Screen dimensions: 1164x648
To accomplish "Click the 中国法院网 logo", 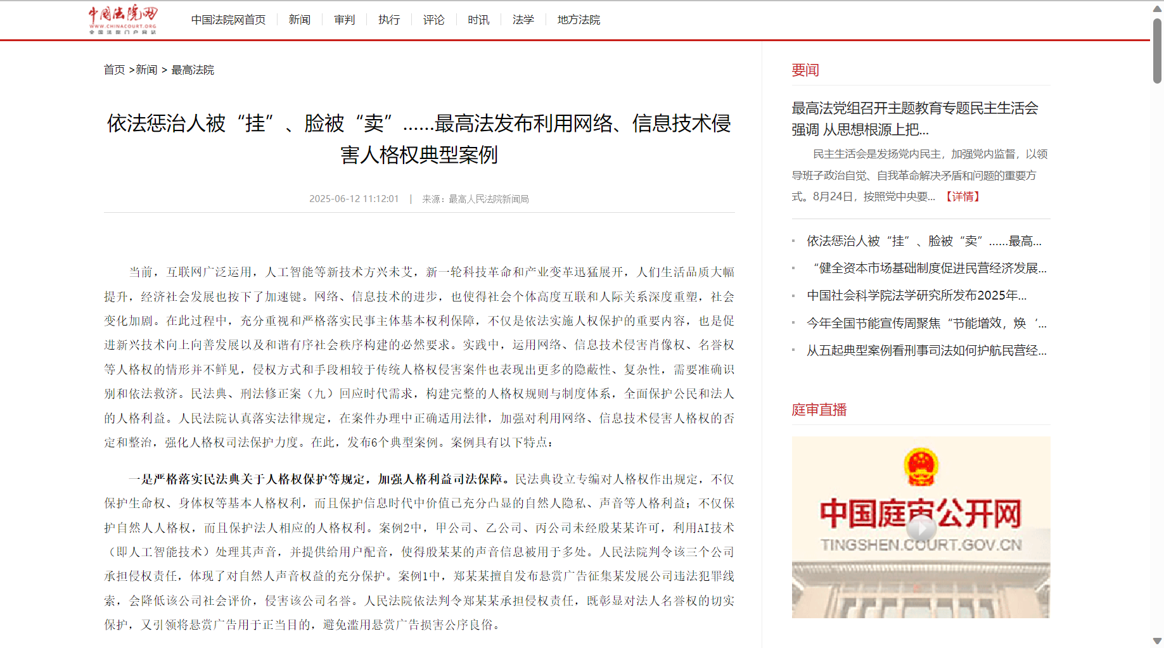I will (123, 20).
